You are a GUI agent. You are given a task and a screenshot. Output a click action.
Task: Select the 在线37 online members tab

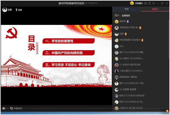pos(155,9)
